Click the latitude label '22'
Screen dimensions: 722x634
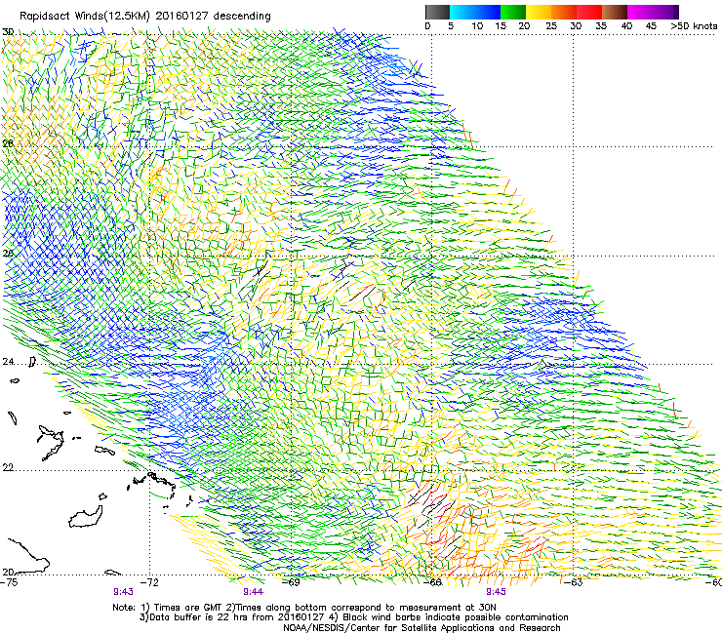click(x=8, y=468)
